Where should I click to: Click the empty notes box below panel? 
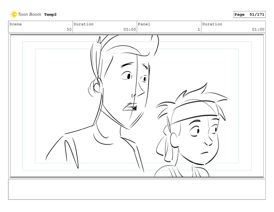click(x=137, y=189)
